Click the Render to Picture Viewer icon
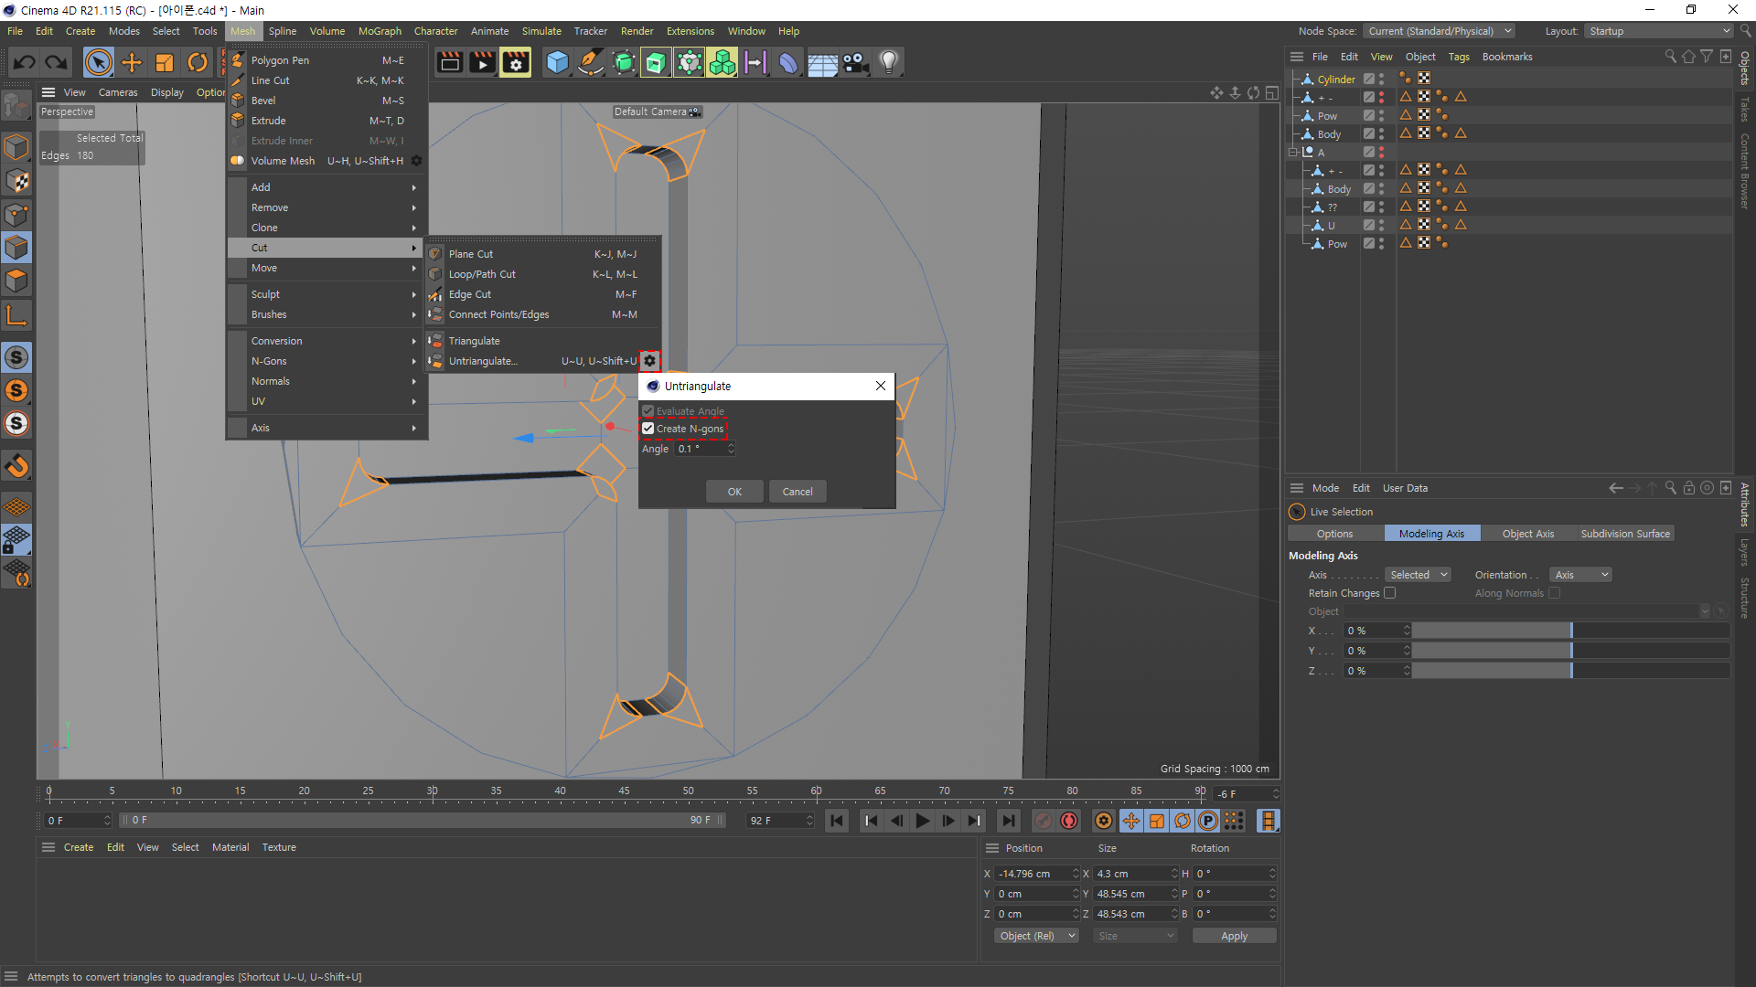The width and height of the screenshot is (1756, 987). [482, 62]
